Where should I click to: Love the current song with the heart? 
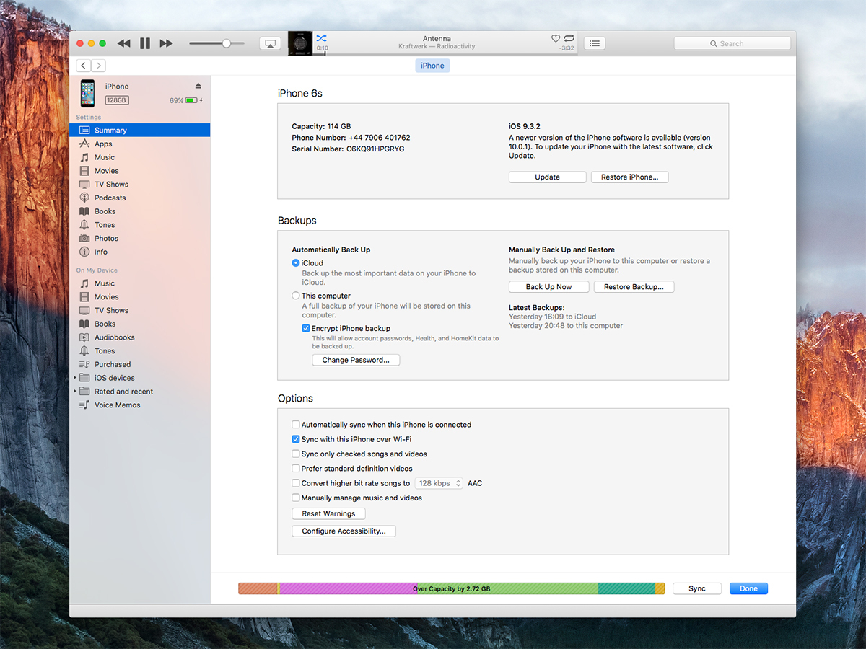point(556,38)
